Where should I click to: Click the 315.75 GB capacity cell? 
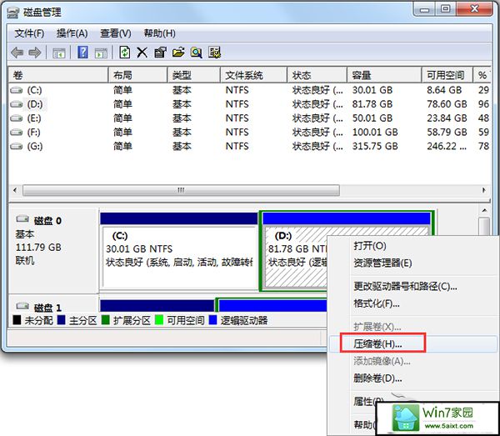click(x=375, y=147)
